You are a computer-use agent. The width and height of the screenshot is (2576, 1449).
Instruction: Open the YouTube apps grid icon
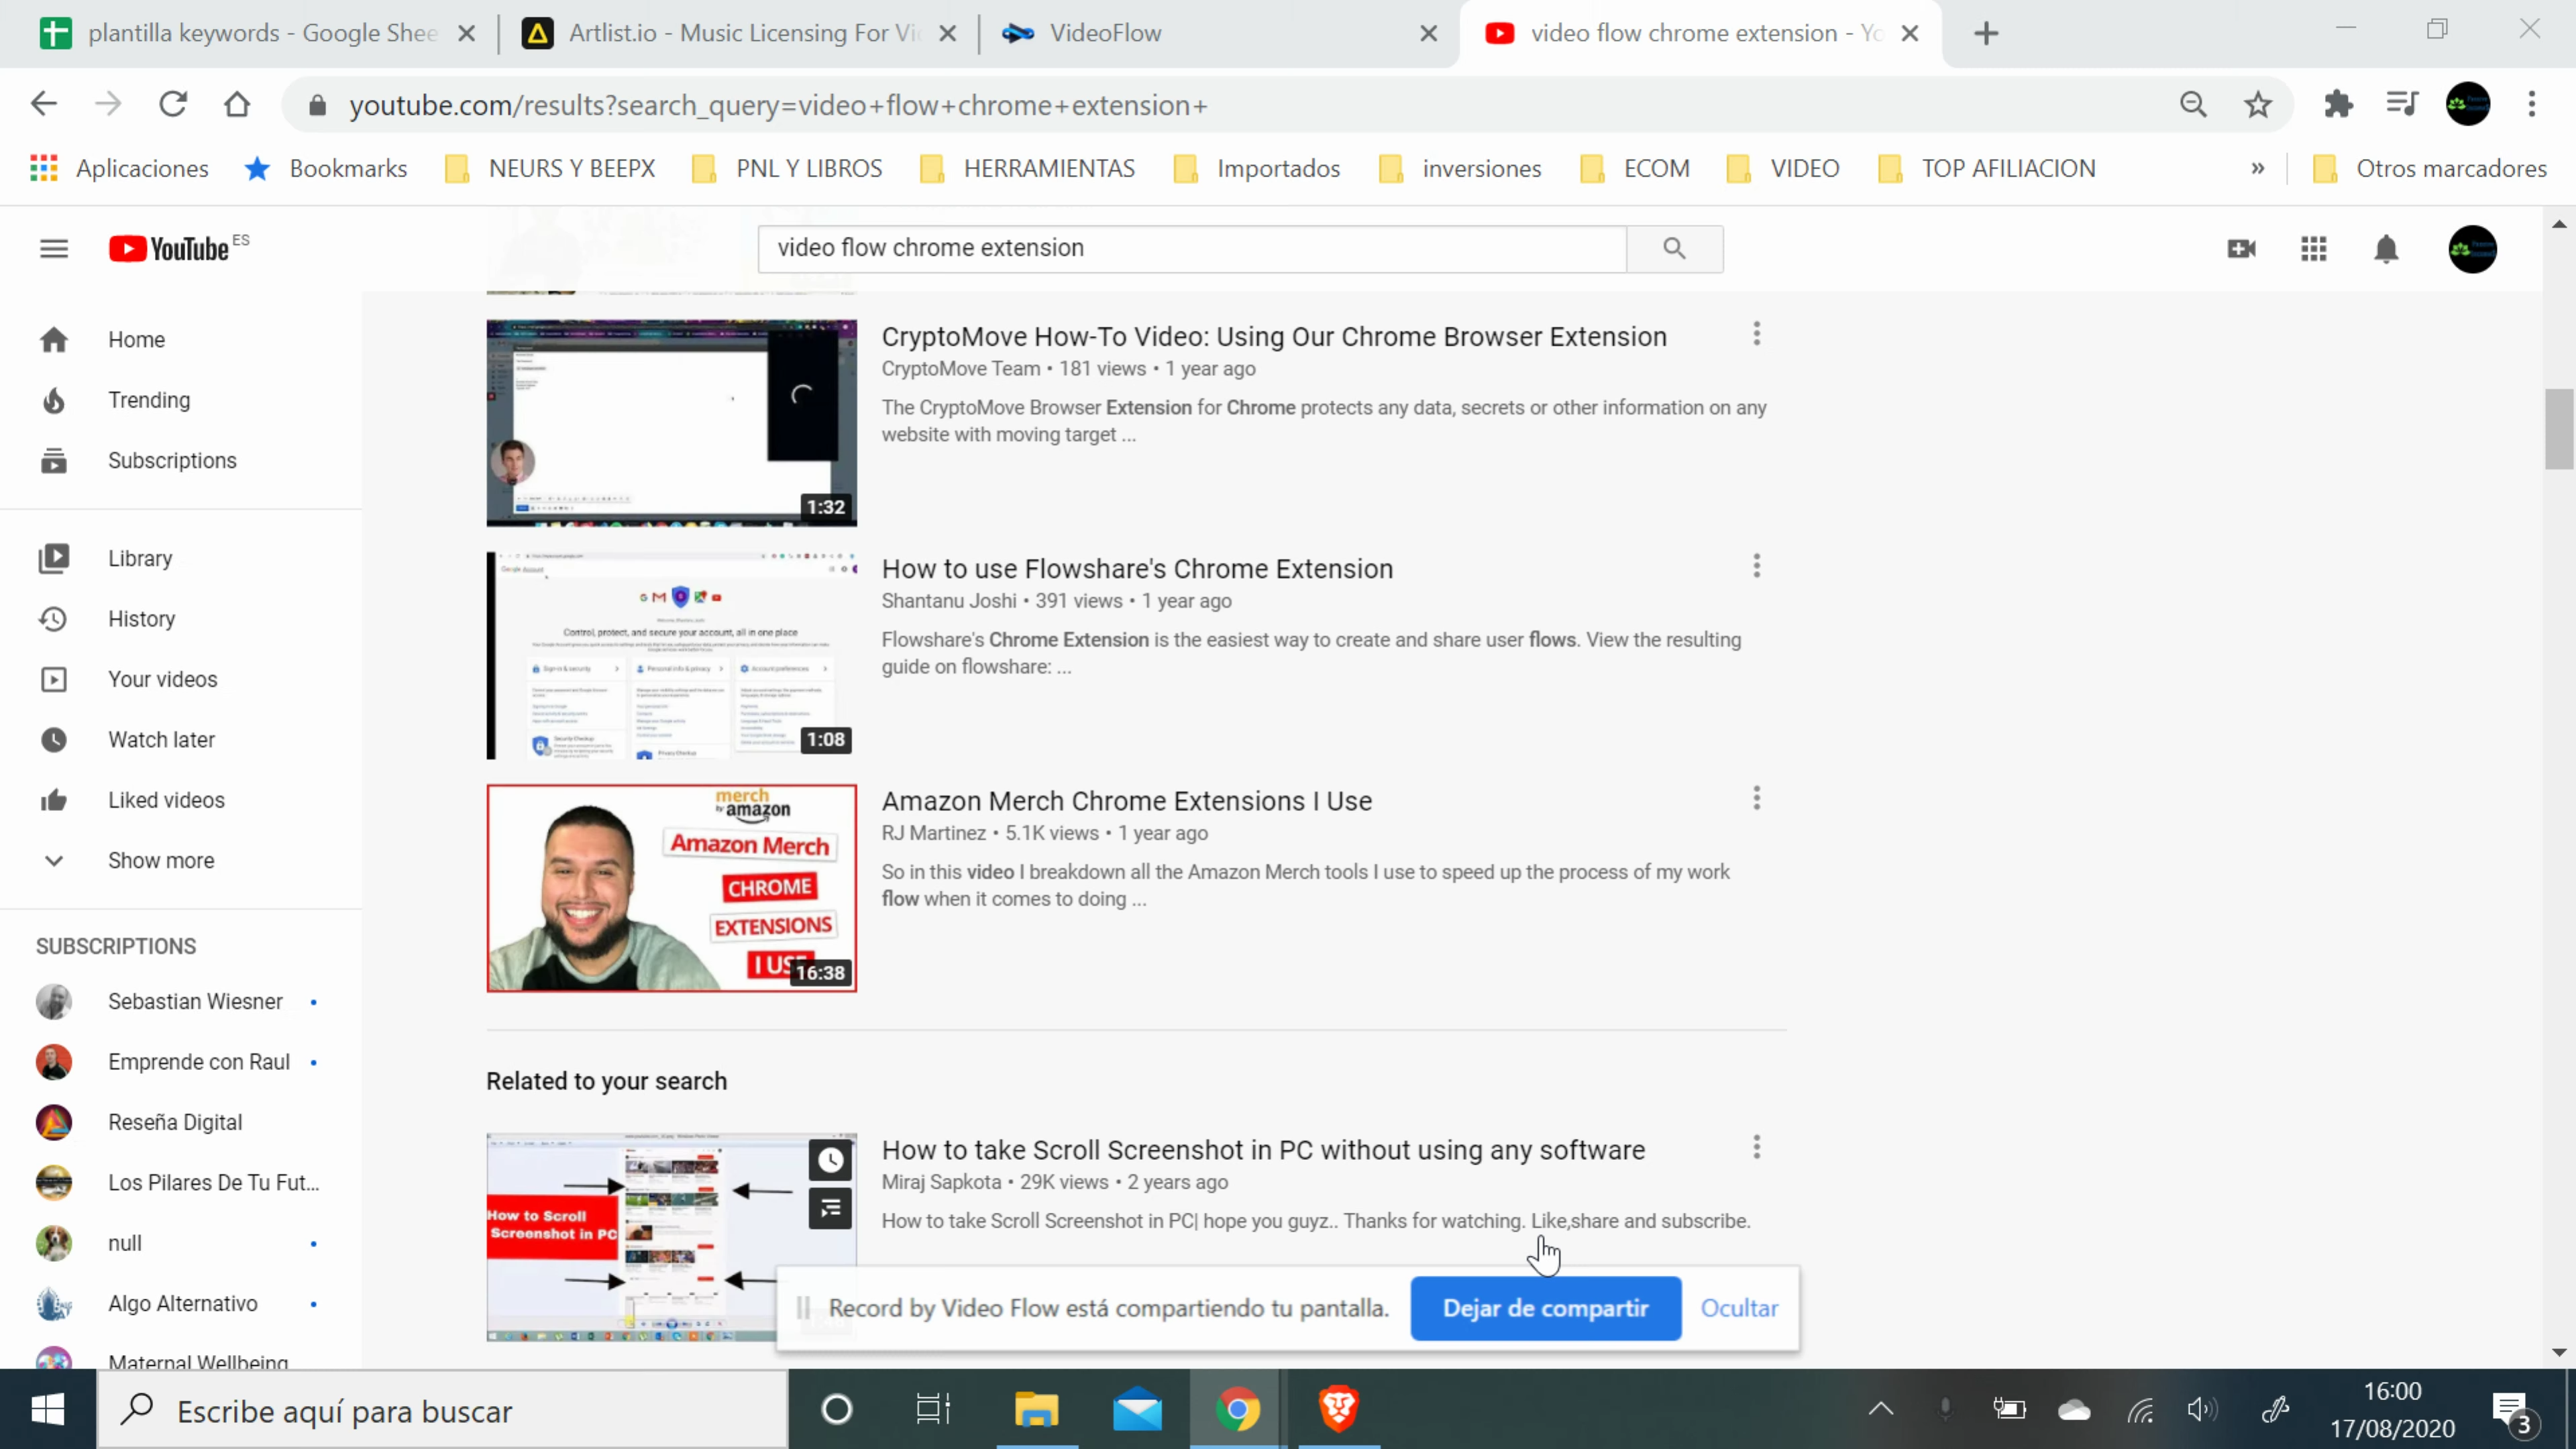2314,249
